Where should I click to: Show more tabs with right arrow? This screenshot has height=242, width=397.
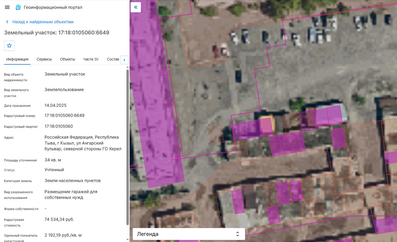(124, 60)
